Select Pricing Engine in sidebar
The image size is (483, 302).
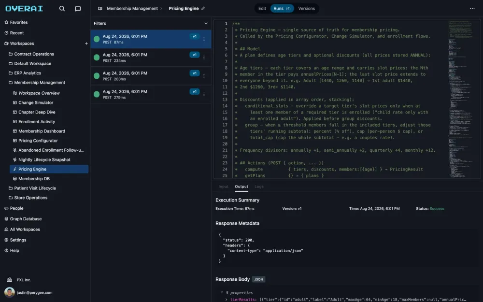(x=49, y=169)
